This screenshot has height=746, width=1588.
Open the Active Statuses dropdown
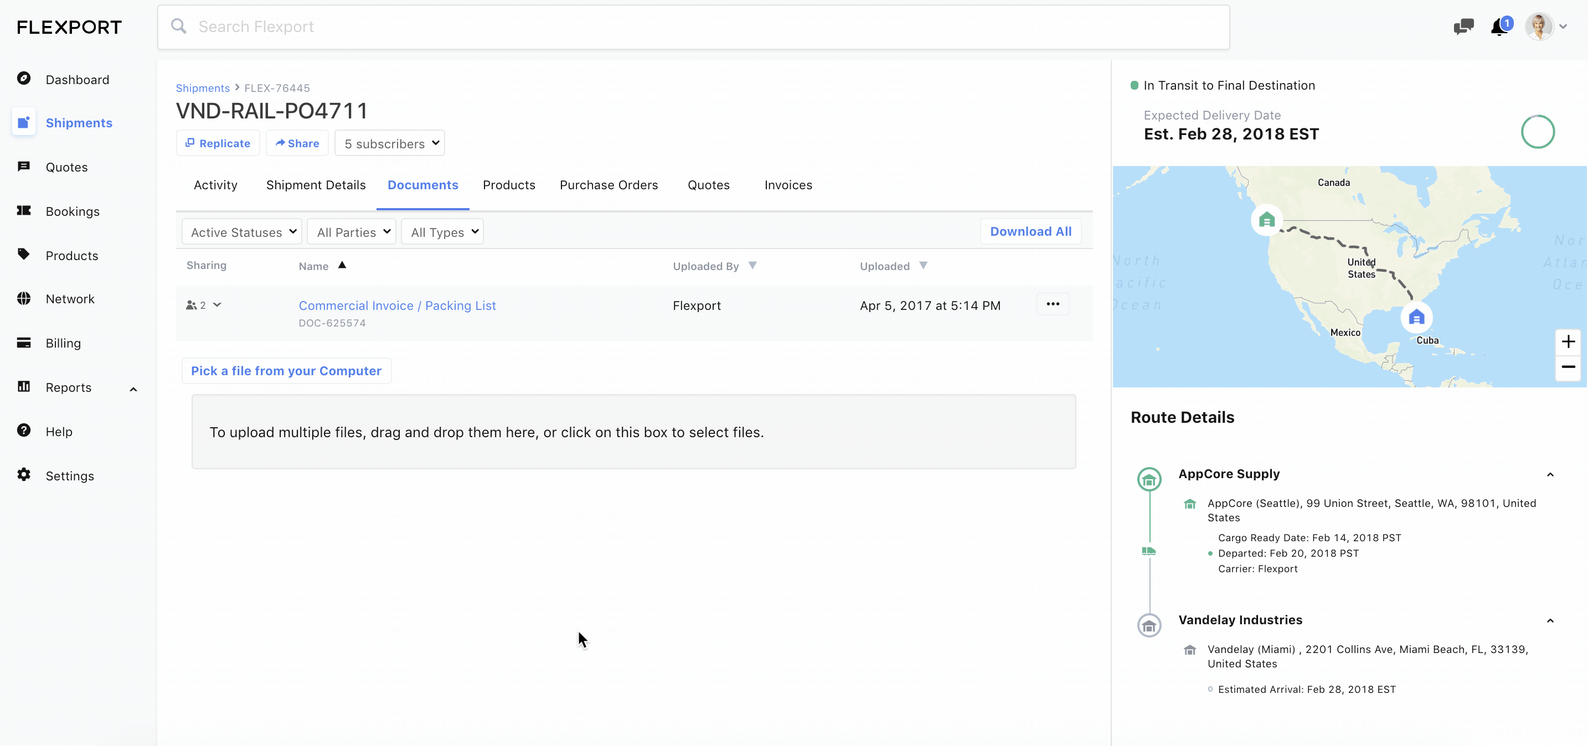(x=243, y=232)
